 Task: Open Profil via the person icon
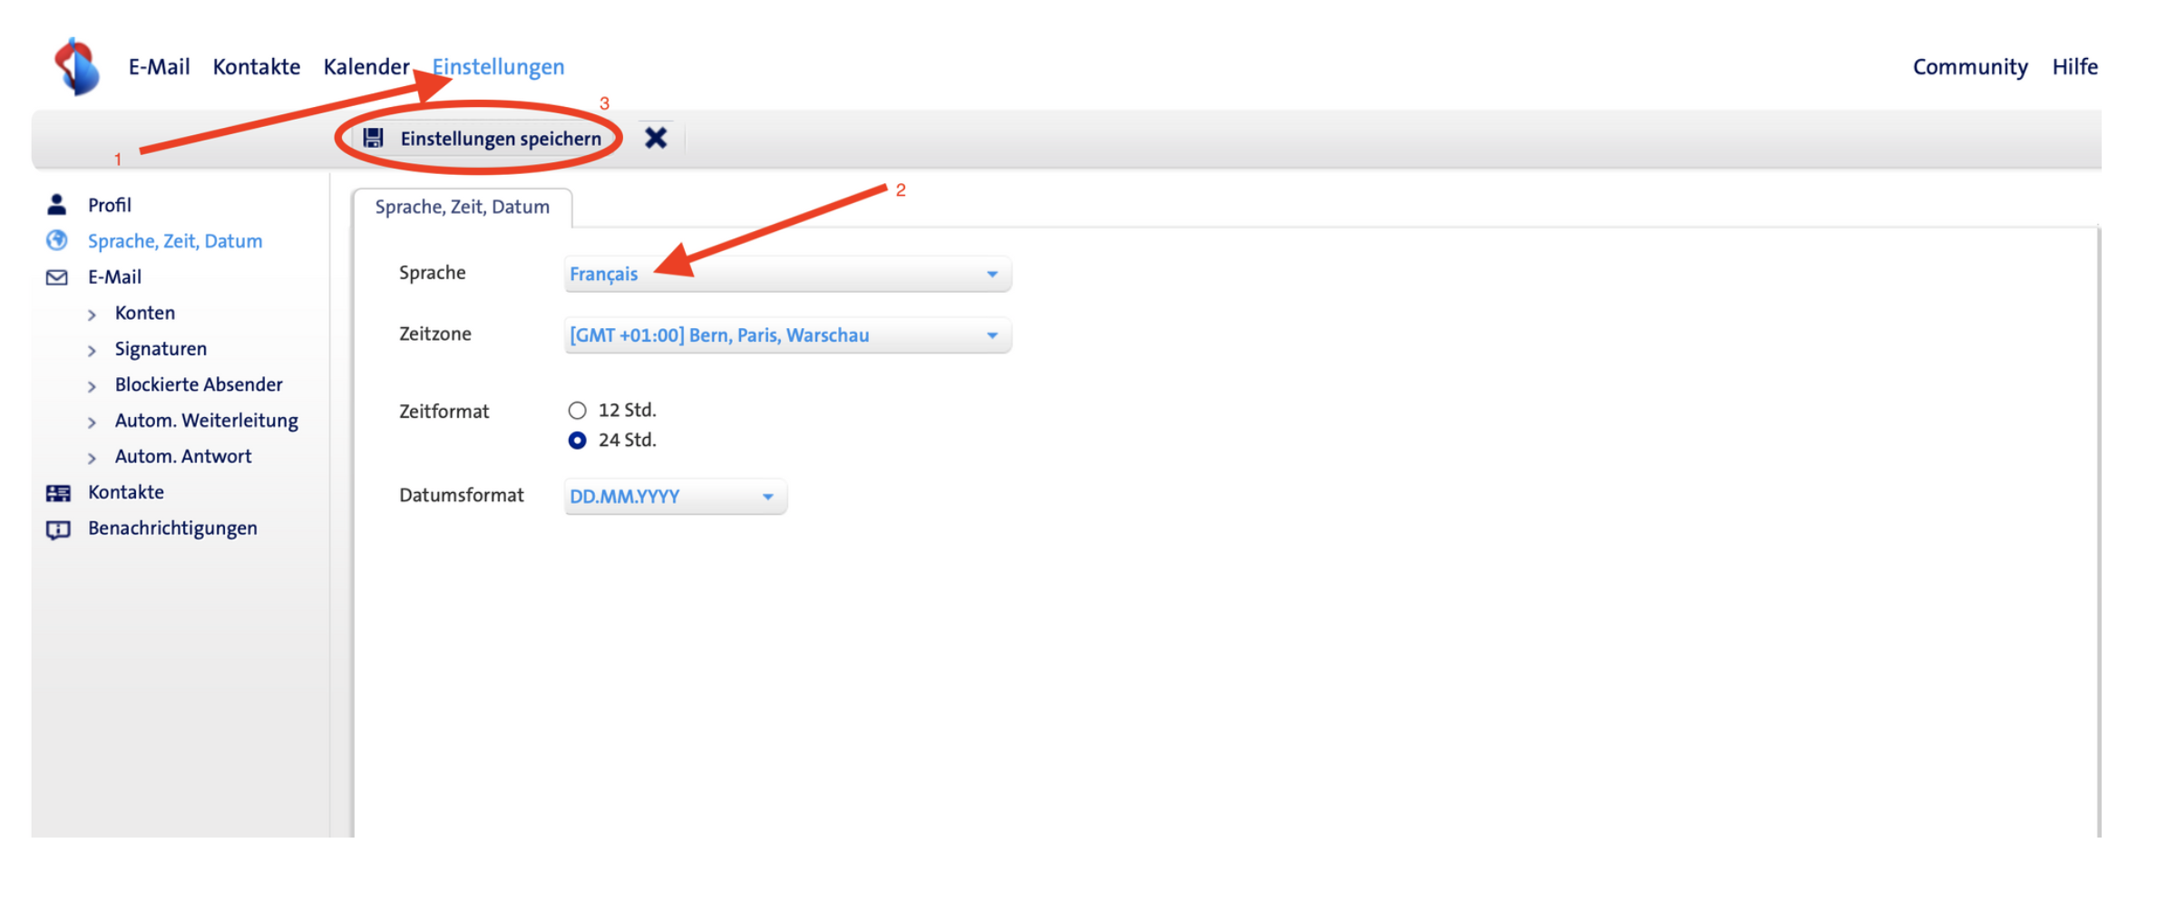(57, 205)
